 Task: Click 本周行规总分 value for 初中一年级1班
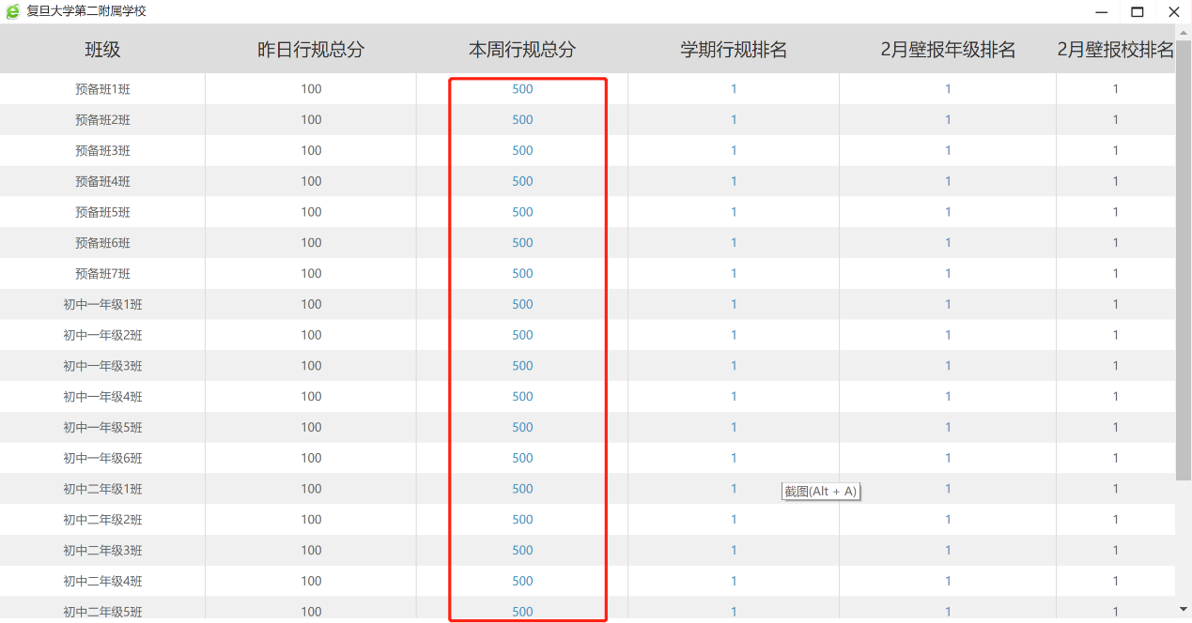[522, 305]
